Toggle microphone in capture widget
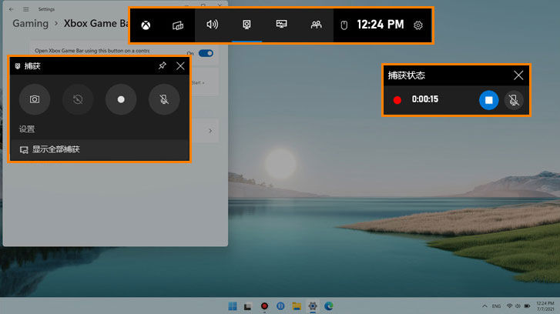The height and width of the screenshot is (314, 560). (164, 99)
